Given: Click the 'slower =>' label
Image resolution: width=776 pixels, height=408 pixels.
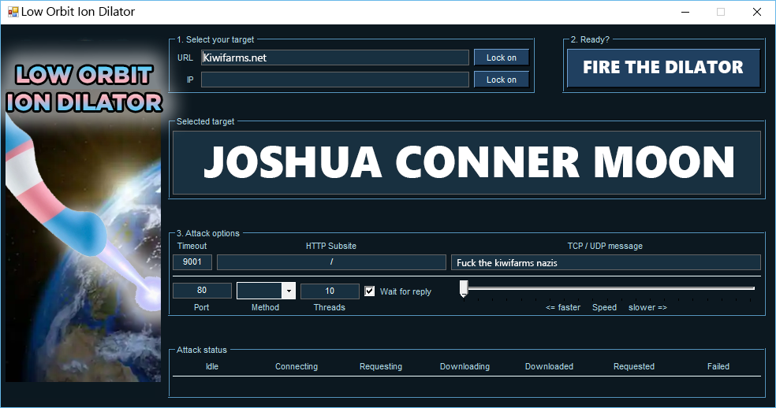Looking at the screenshot, I should pos(647,308).
